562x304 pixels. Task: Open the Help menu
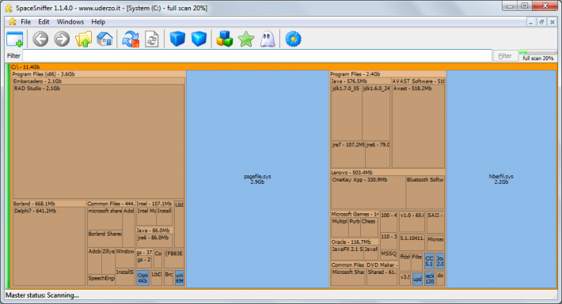point(98,22)
